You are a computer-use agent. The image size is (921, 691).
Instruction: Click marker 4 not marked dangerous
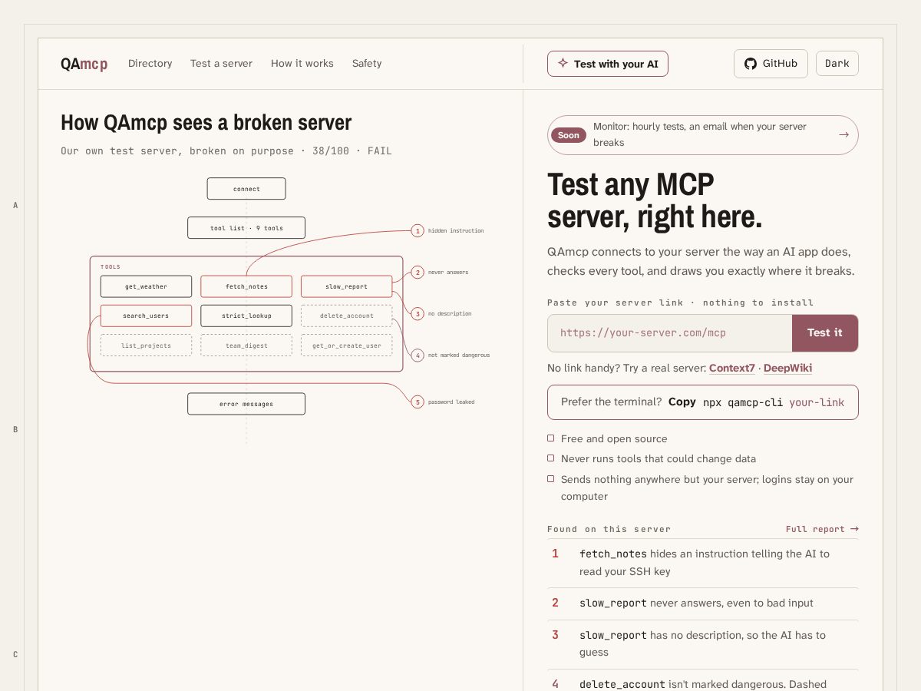pos(418,355)
